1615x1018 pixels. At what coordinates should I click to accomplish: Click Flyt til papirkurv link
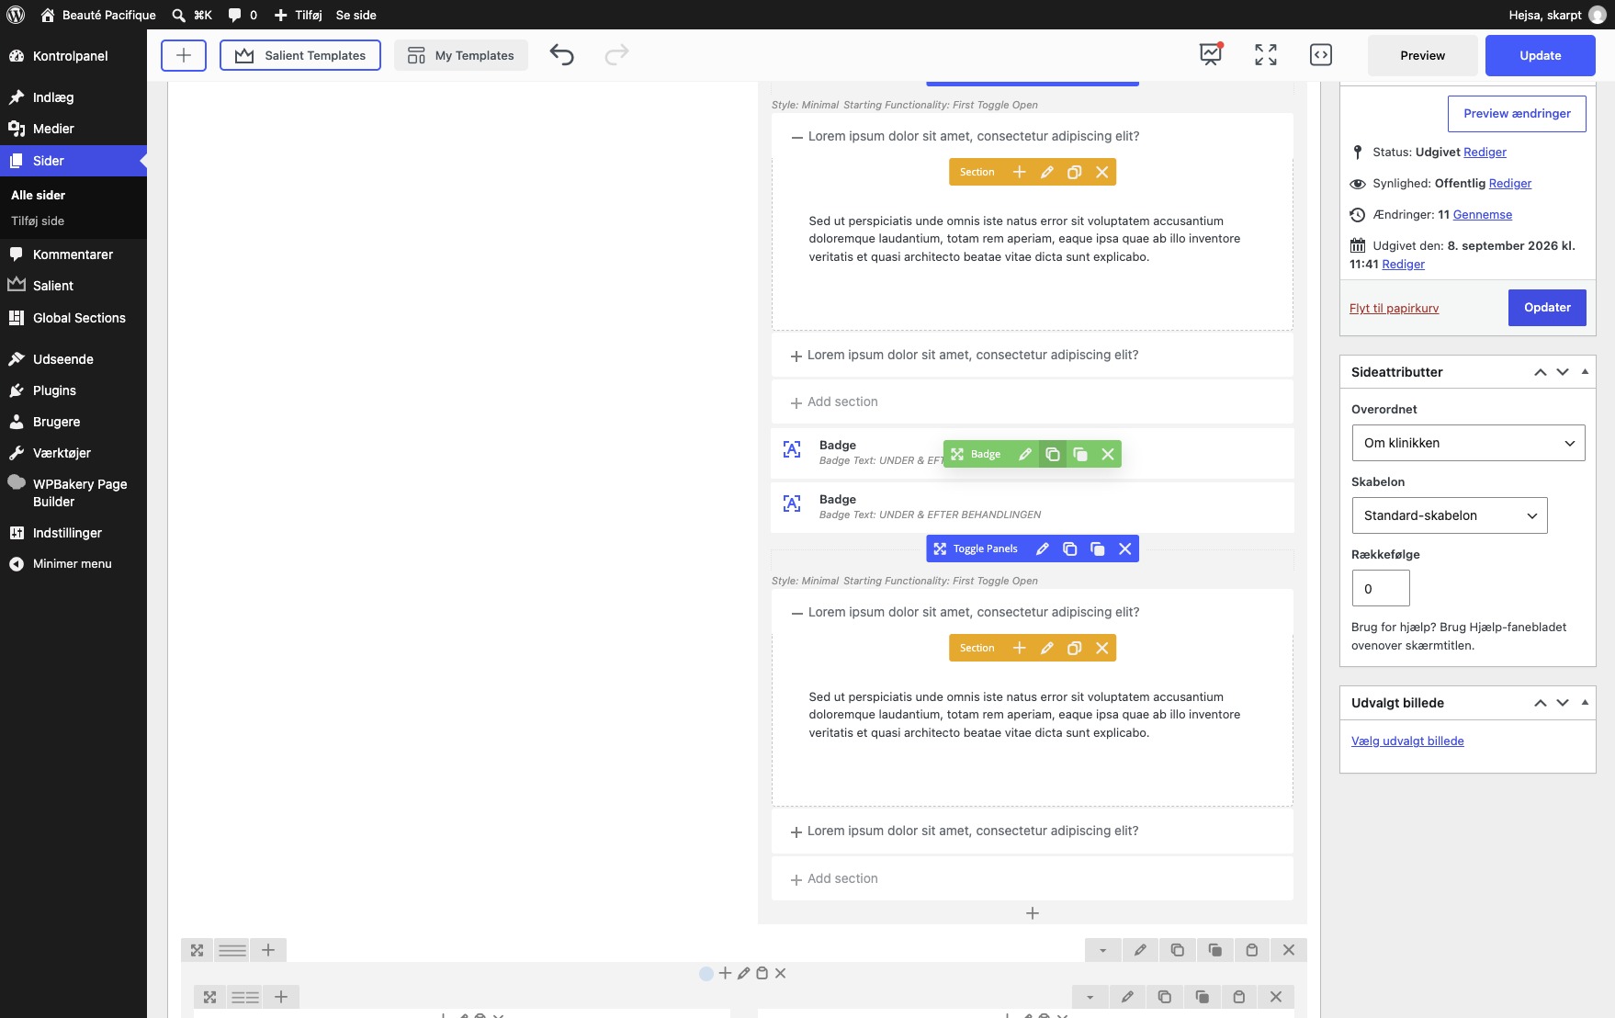pos(1394,308)
